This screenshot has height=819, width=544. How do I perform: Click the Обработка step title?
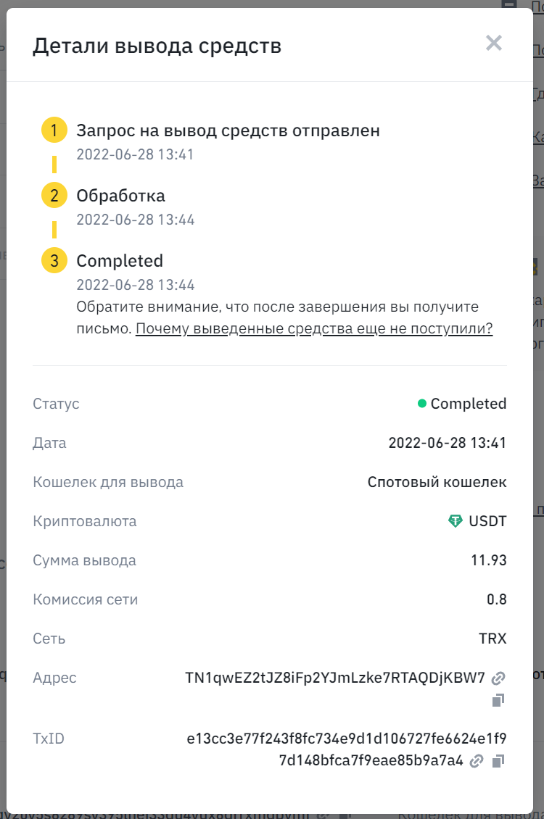[120, 196]
